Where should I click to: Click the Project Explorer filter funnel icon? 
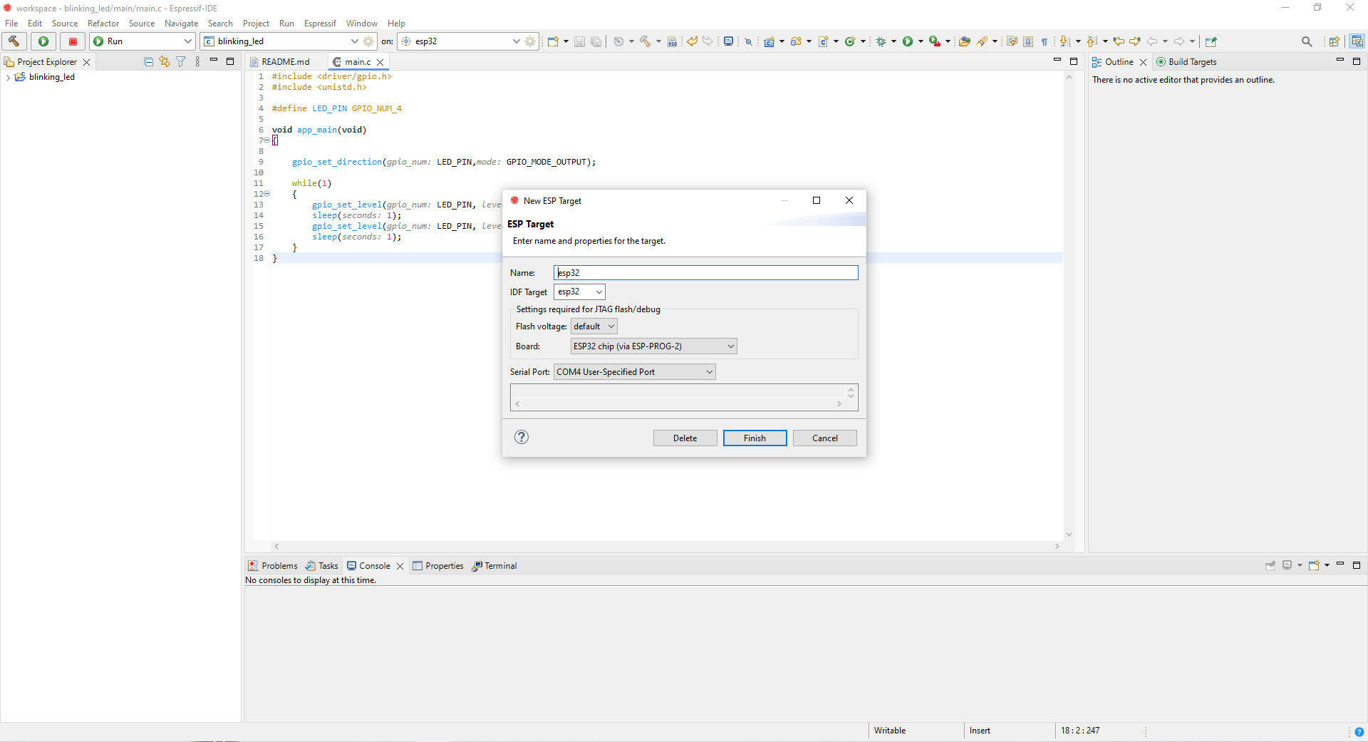coord(181,62)
